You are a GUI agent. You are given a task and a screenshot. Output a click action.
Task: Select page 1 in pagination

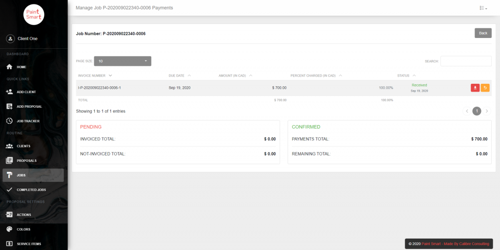pos(477,111)
